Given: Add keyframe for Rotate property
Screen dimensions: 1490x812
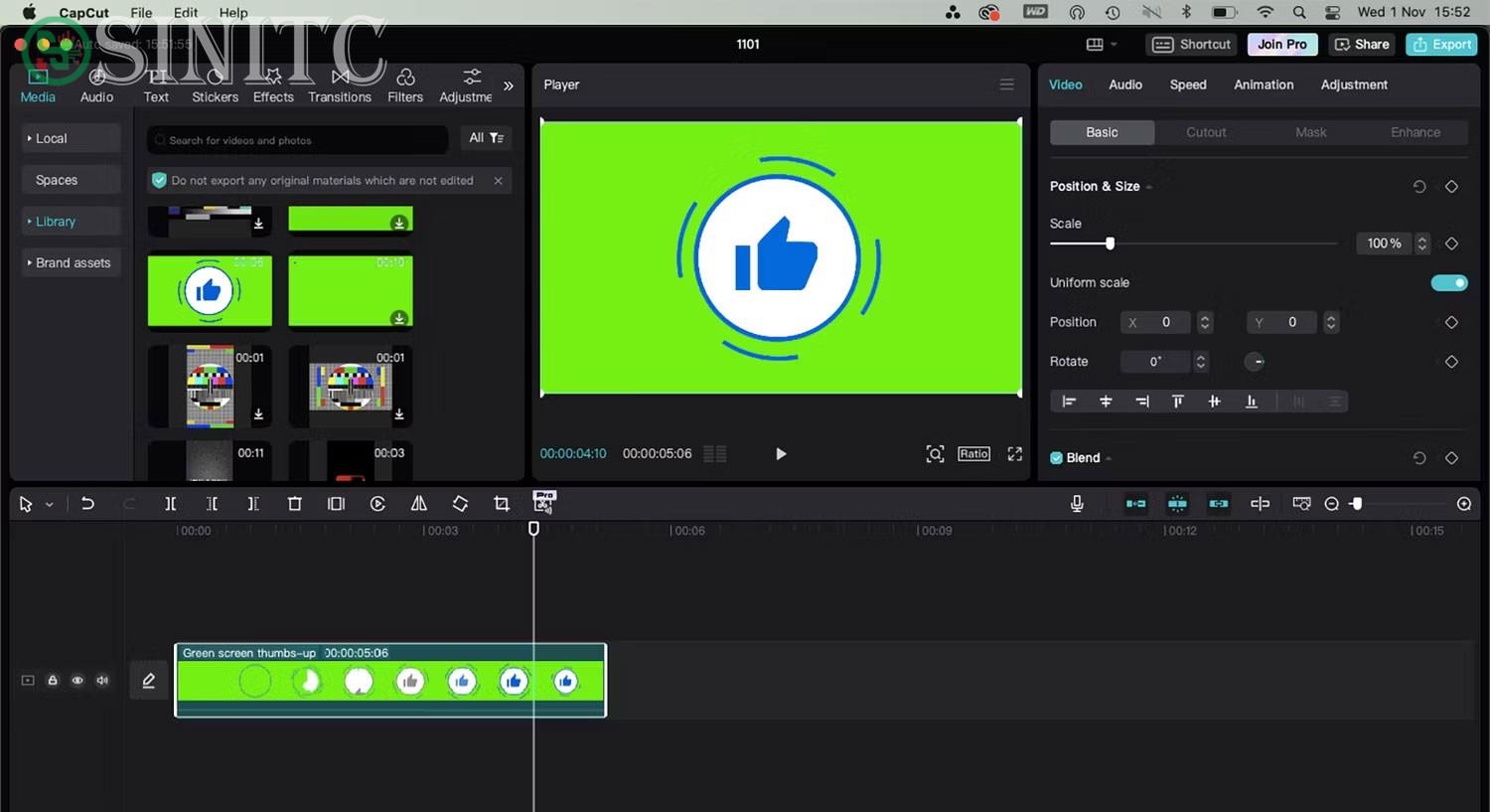Looking at the screenshot, I should pyautogui.click(x=1451, y=362).
